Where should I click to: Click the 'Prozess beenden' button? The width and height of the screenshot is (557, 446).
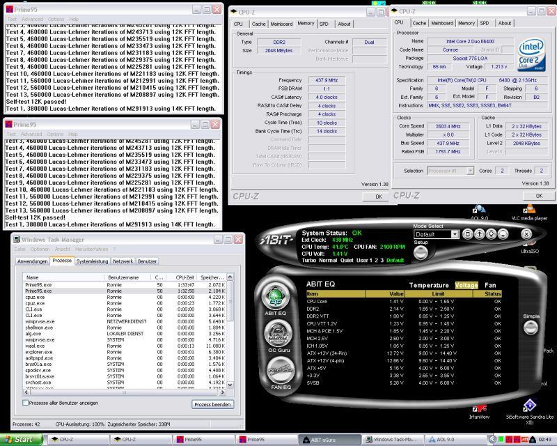[213, 404]
